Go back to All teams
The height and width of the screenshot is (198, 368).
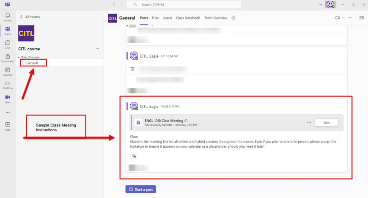click(30, 17)
